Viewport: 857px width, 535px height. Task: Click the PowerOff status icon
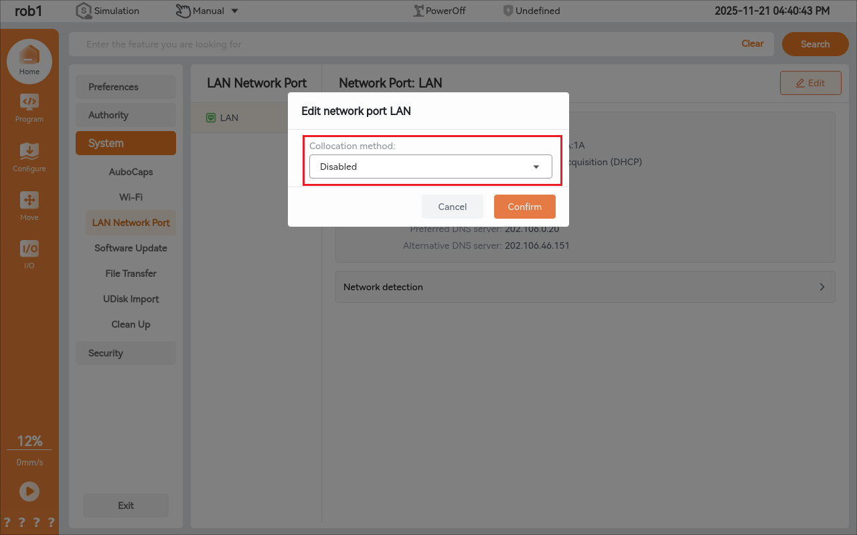418,10
